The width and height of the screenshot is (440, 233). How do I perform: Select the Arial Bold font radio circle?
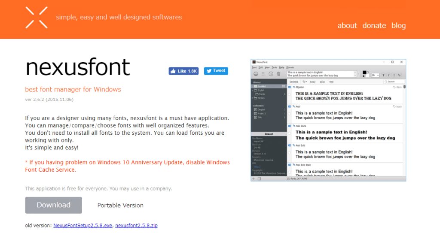pyautogui.click(x=290, y=153)
